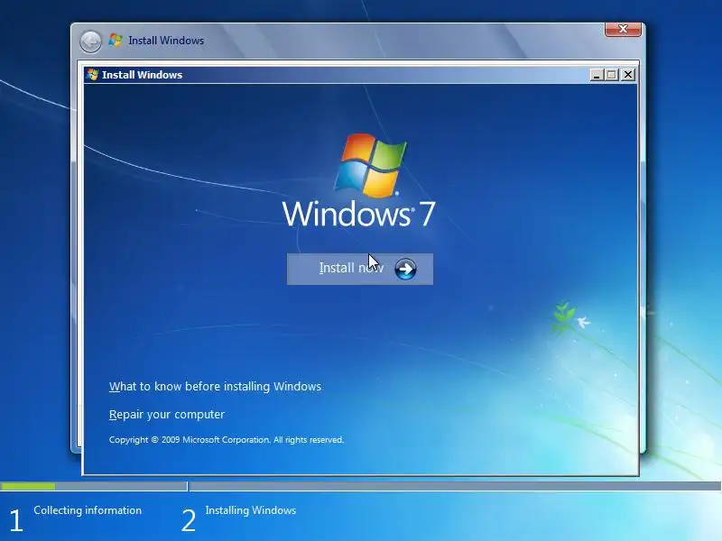722x541 pixels.
Task: Click the Copyright 2009 Microsoft Corporation text
Action: 227,440
